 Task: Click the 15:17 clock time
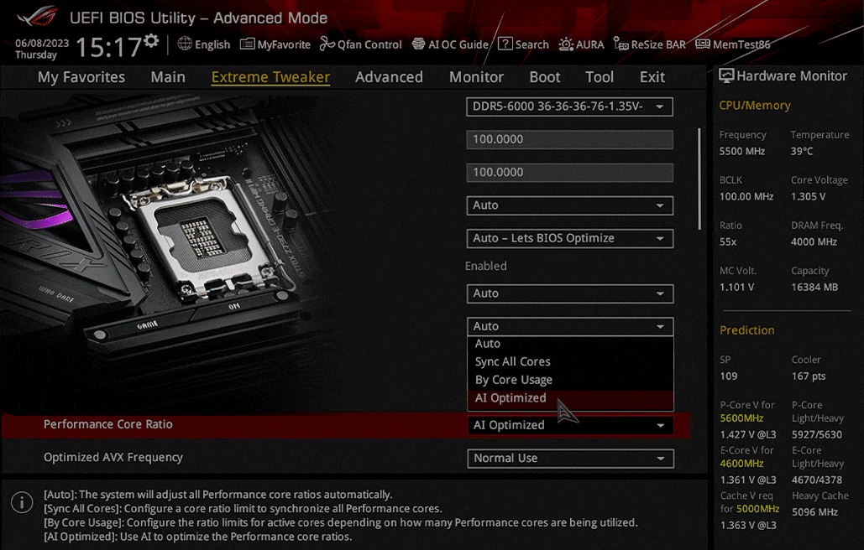click(x=108, y=47)
